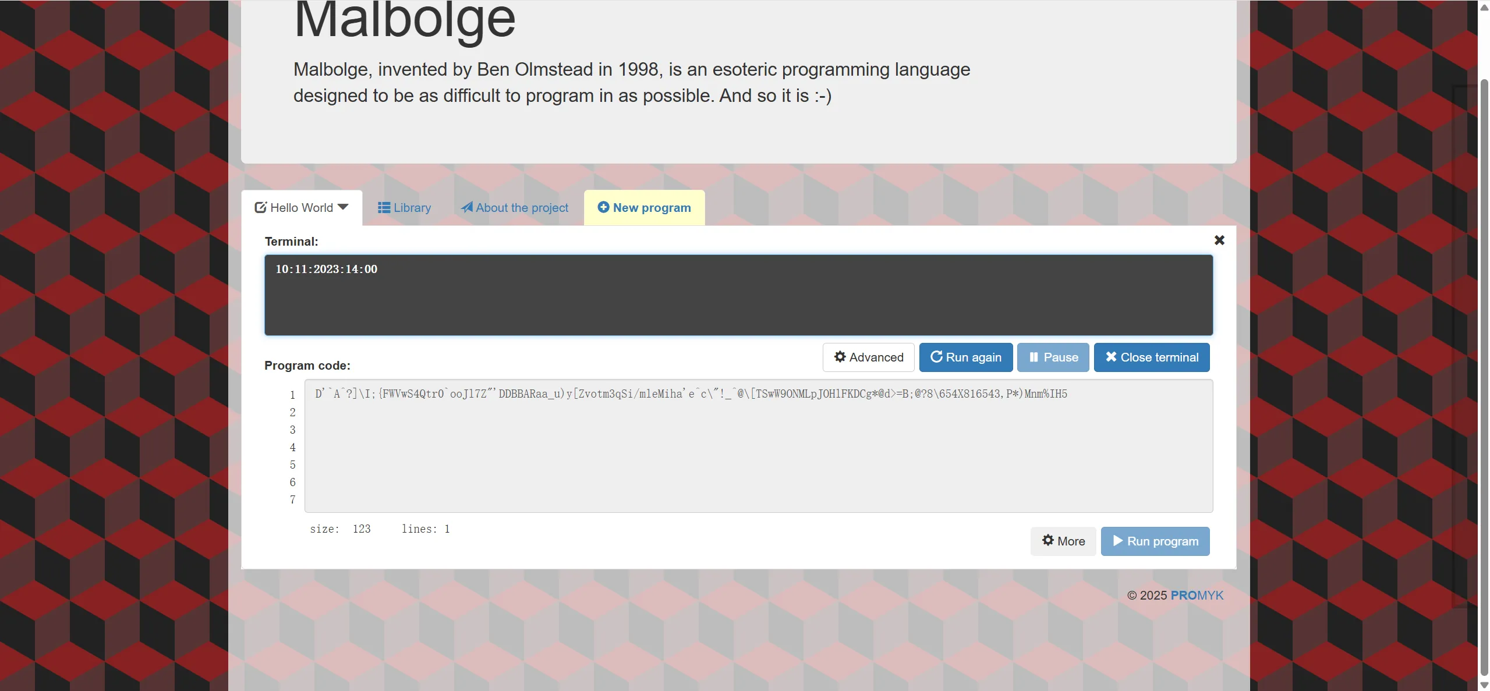Screen dimensions: 1490x691
Task: Expand the Advanced options
Action: 868,357
